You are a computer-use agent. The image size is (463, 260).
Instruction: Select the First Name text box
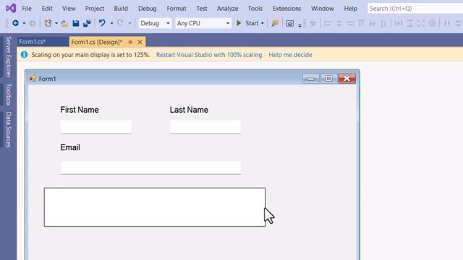pyautogui.click(x=96, y=127)
